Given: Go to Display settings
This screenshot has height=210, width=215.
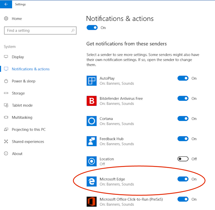Looking at the screenshot, I should [x=18, y=57].
